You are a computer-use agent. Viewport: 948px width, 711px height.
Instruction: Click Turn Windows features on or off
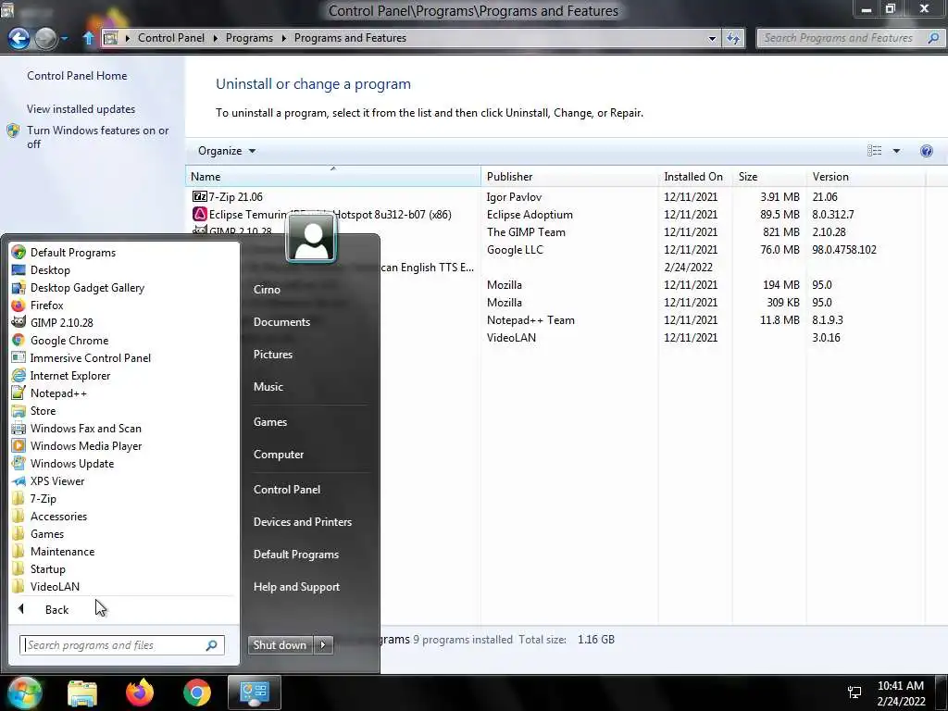[x=98, y=137]
